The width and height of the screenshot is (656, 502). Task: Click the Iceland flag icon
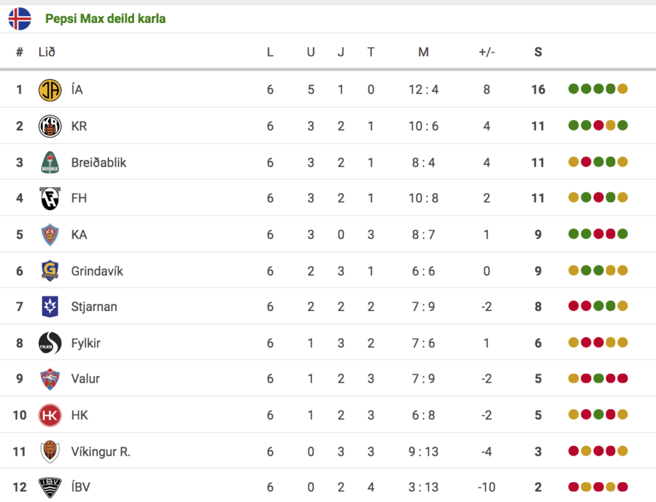20,19
